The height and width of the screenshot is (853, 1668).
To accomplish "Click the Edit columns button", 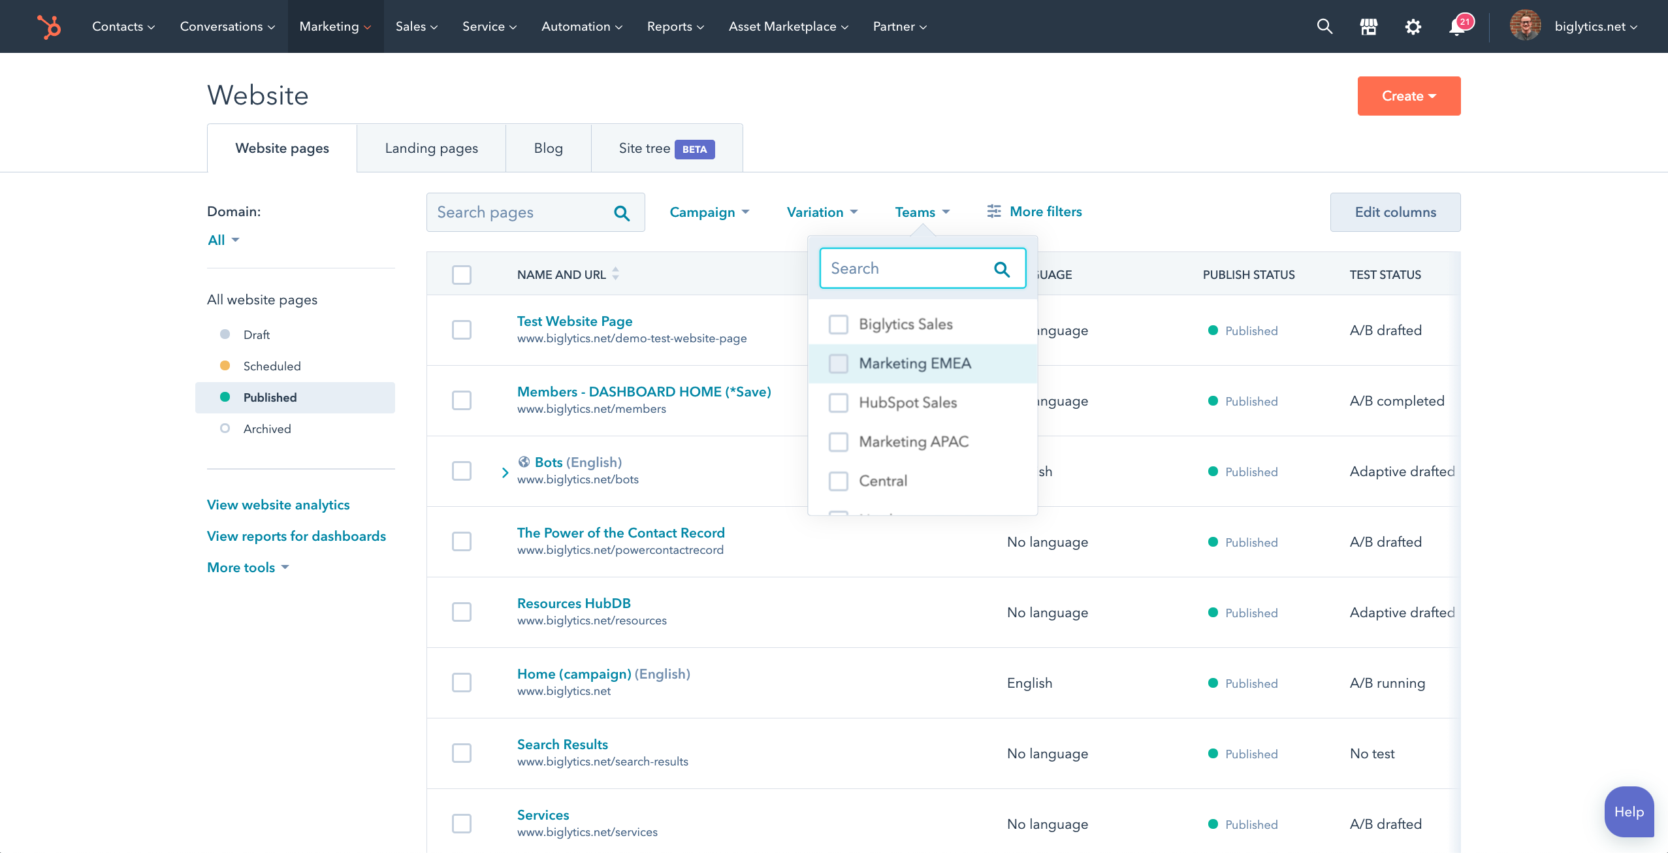I will point(1394,212).
